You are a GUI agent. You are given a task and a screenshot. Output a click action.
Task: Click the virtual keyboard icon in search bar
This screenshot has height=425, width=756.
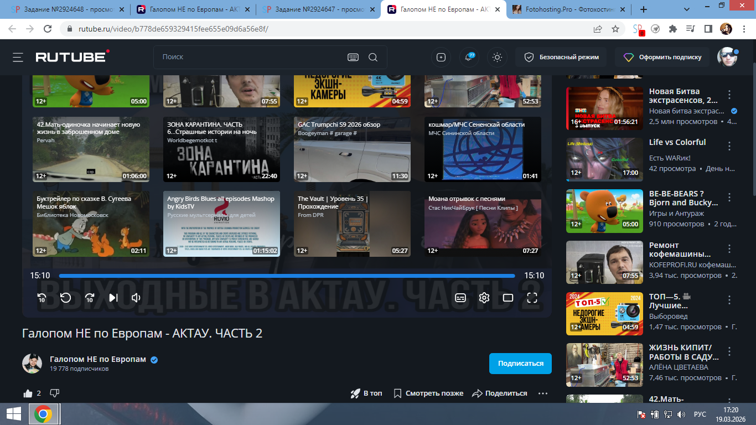353,57
